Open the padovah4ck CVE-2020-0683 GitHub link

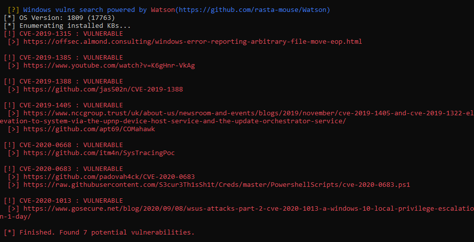[x=109, y=177]
